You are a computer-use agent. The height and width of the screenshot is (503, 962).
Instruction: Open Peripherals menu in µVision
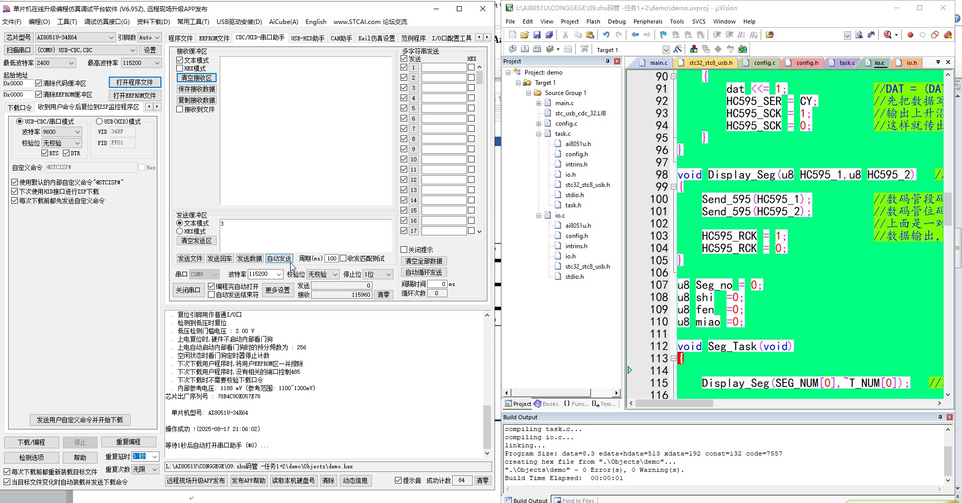[x=648, y=21]
